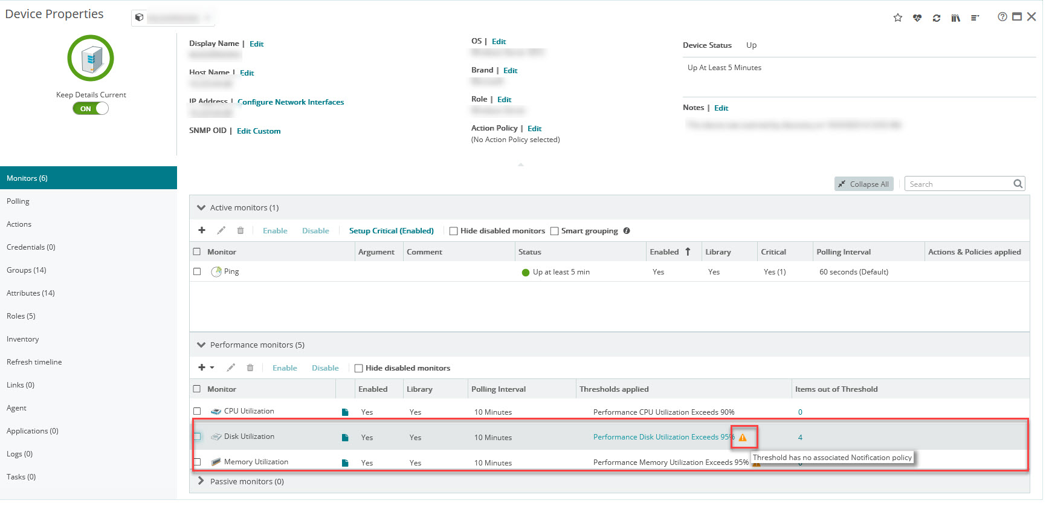Click pencil edit icon in Performance monitors toolbar
This screenshot has width=1049, height=506.
click(231, 368)
